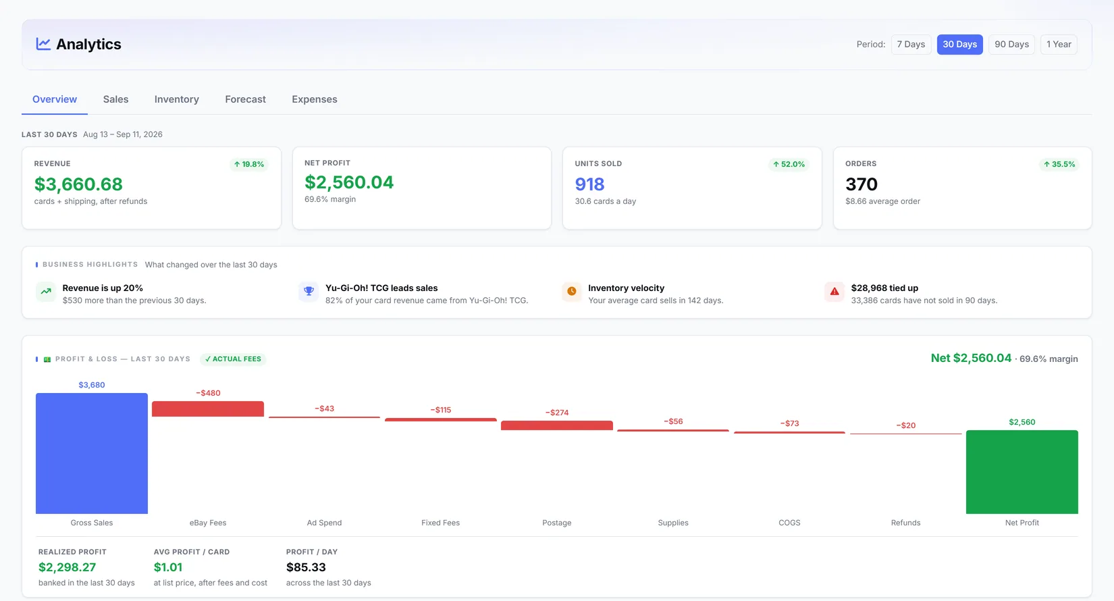Click the Orders 35.5% increase badge
1114x601 pixels.
tap(1059, 164)
